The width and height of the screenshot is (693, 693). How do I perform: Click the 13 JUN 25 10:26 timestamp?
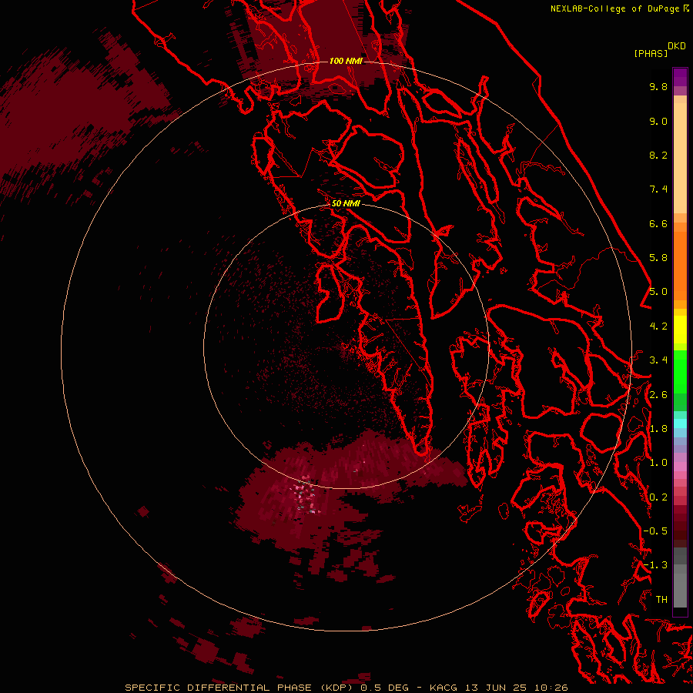pos(517,688)
